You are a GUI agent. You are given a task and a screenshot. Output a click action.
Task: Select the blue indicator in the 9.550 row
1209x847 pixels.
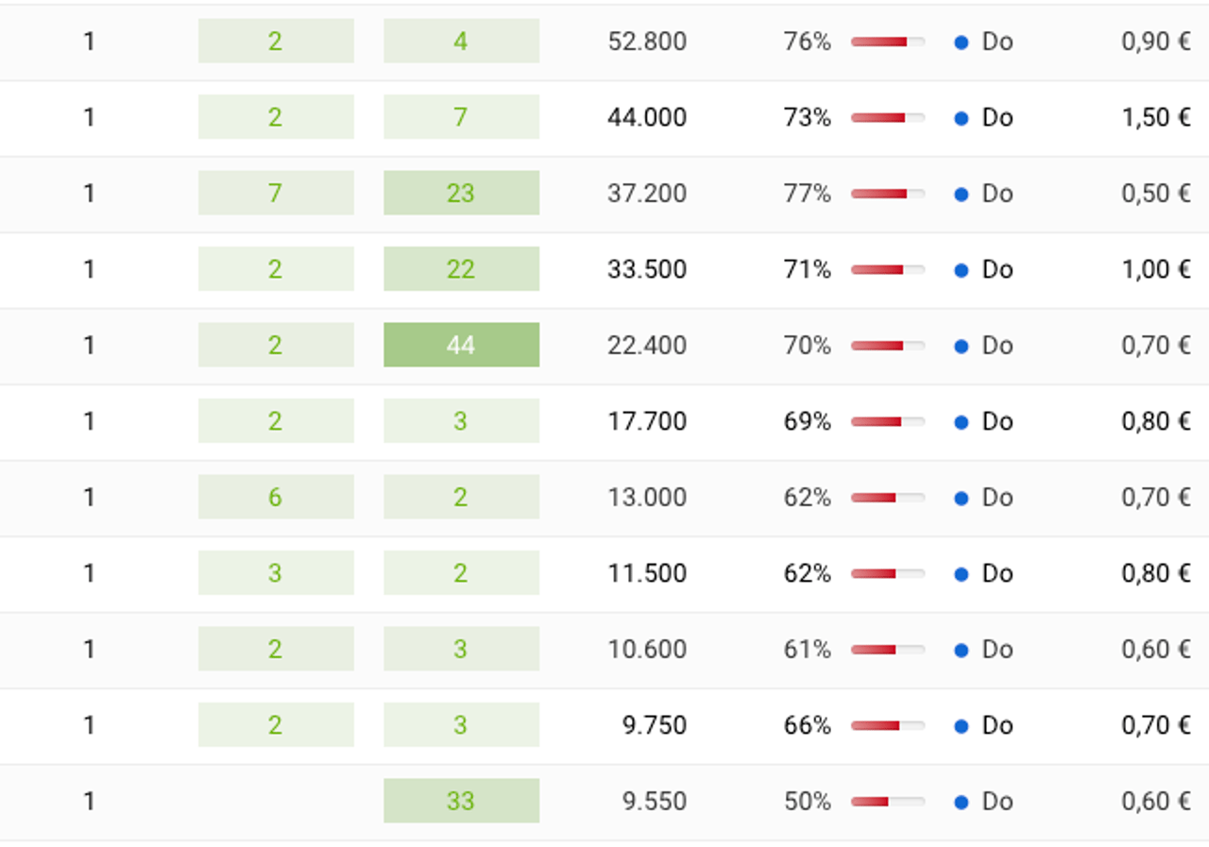click(961, 801)
